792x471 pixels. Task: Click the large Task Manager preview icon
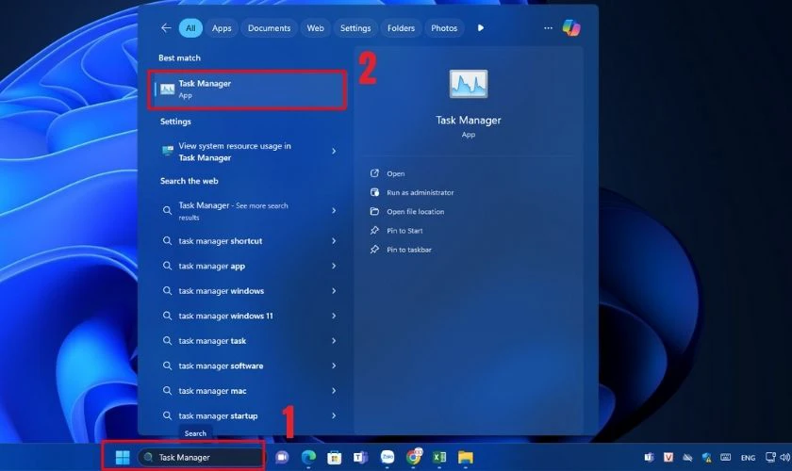pyautogui.click(x=469, y=84)
